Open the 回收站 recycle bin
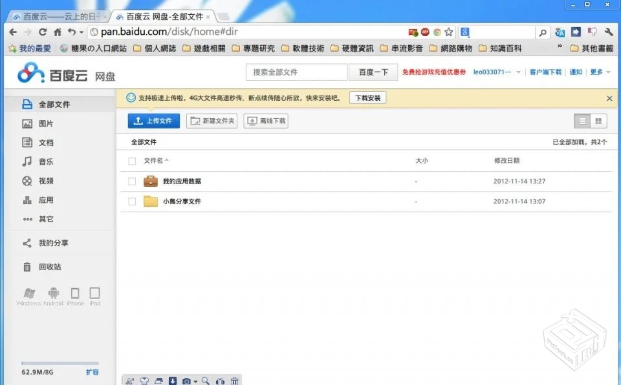 (x=45, y=267)
